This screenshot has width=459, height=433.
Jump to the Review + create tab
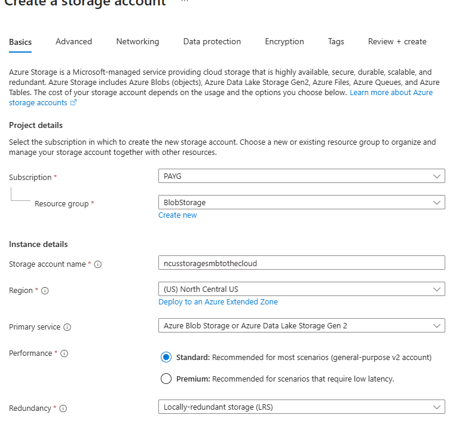[x=397, y=42]
